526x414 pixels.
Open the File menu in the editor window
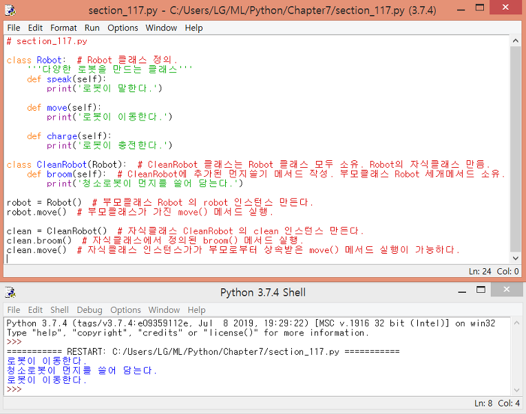[x=14, y=28]
